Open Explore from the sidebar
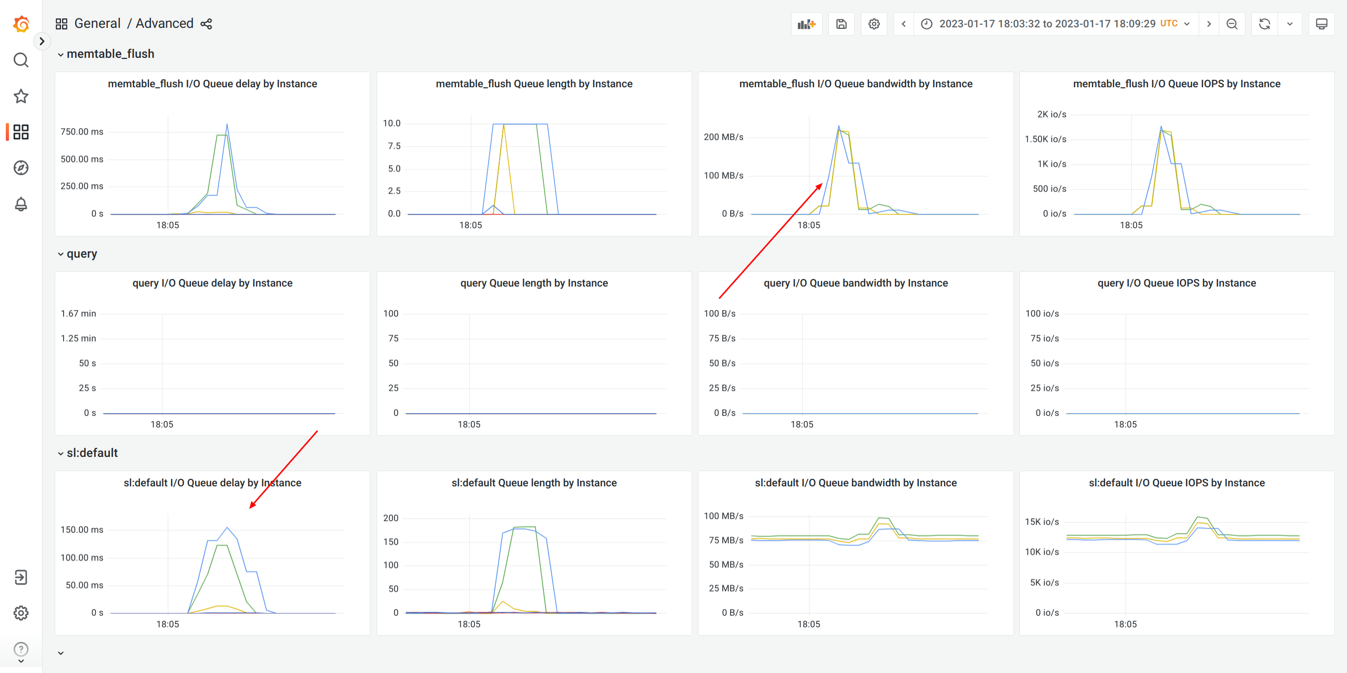1347x673 pixels. (x=21, y=168)
